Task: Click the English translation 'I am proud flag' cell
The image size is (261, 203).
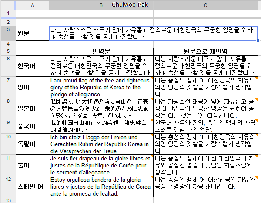Action: [101, 87]
